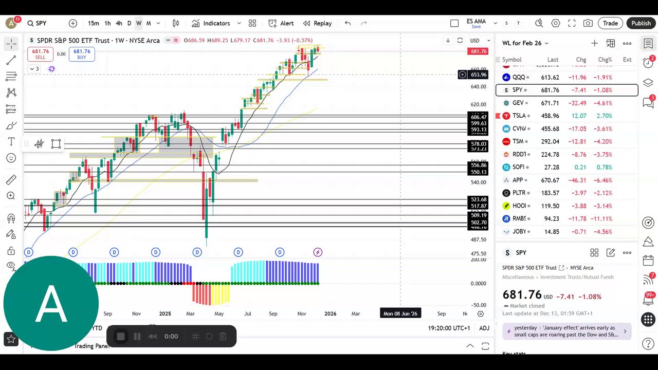Open the forecasting and measurement tools

pos(11,109)
